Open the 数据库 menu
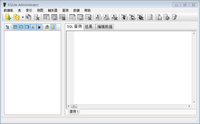The image size is (200, 124). [8, 10]
